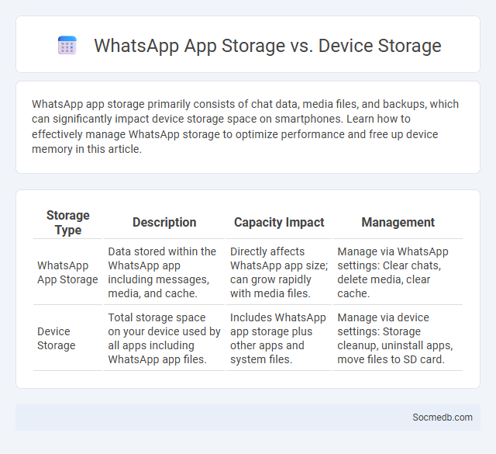Click the calendar table icon beside the title
The height and width of the screenshot is (454, 496).
coord(67,45)
